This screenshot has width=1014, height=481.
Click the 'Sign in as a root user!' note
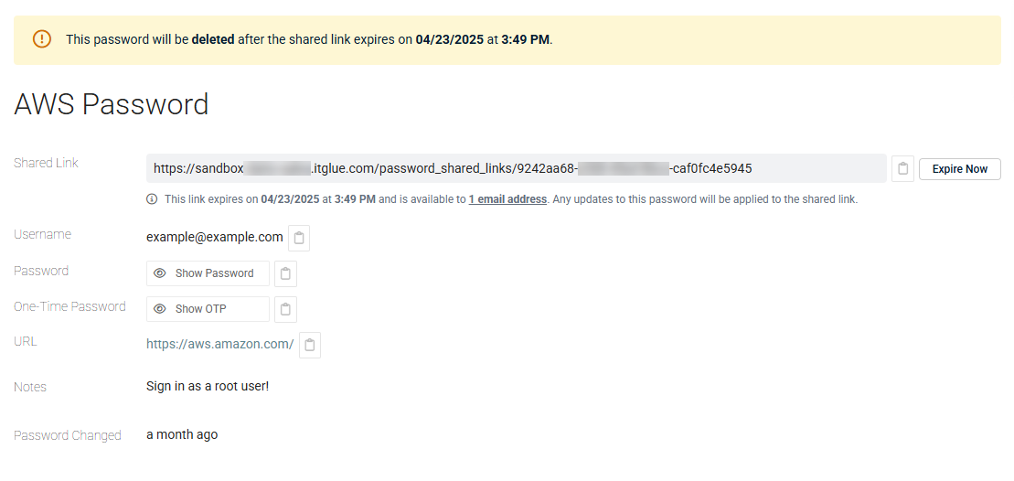[x=208, y=386]
